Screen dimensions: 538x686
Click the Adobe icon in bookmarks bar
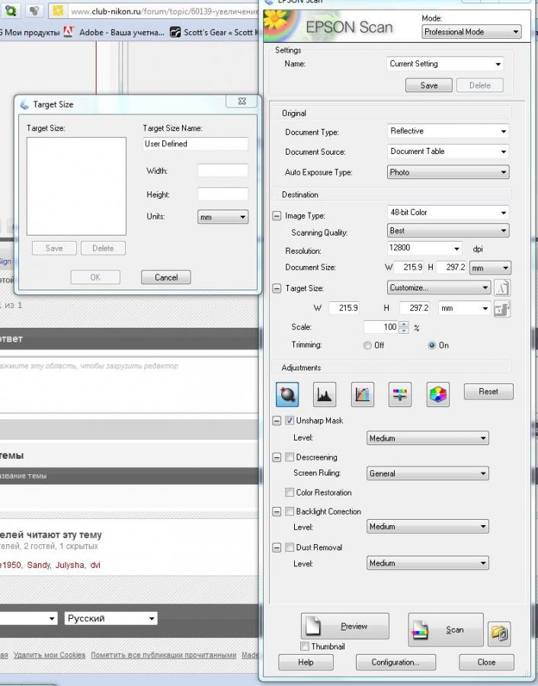point(69,32)
